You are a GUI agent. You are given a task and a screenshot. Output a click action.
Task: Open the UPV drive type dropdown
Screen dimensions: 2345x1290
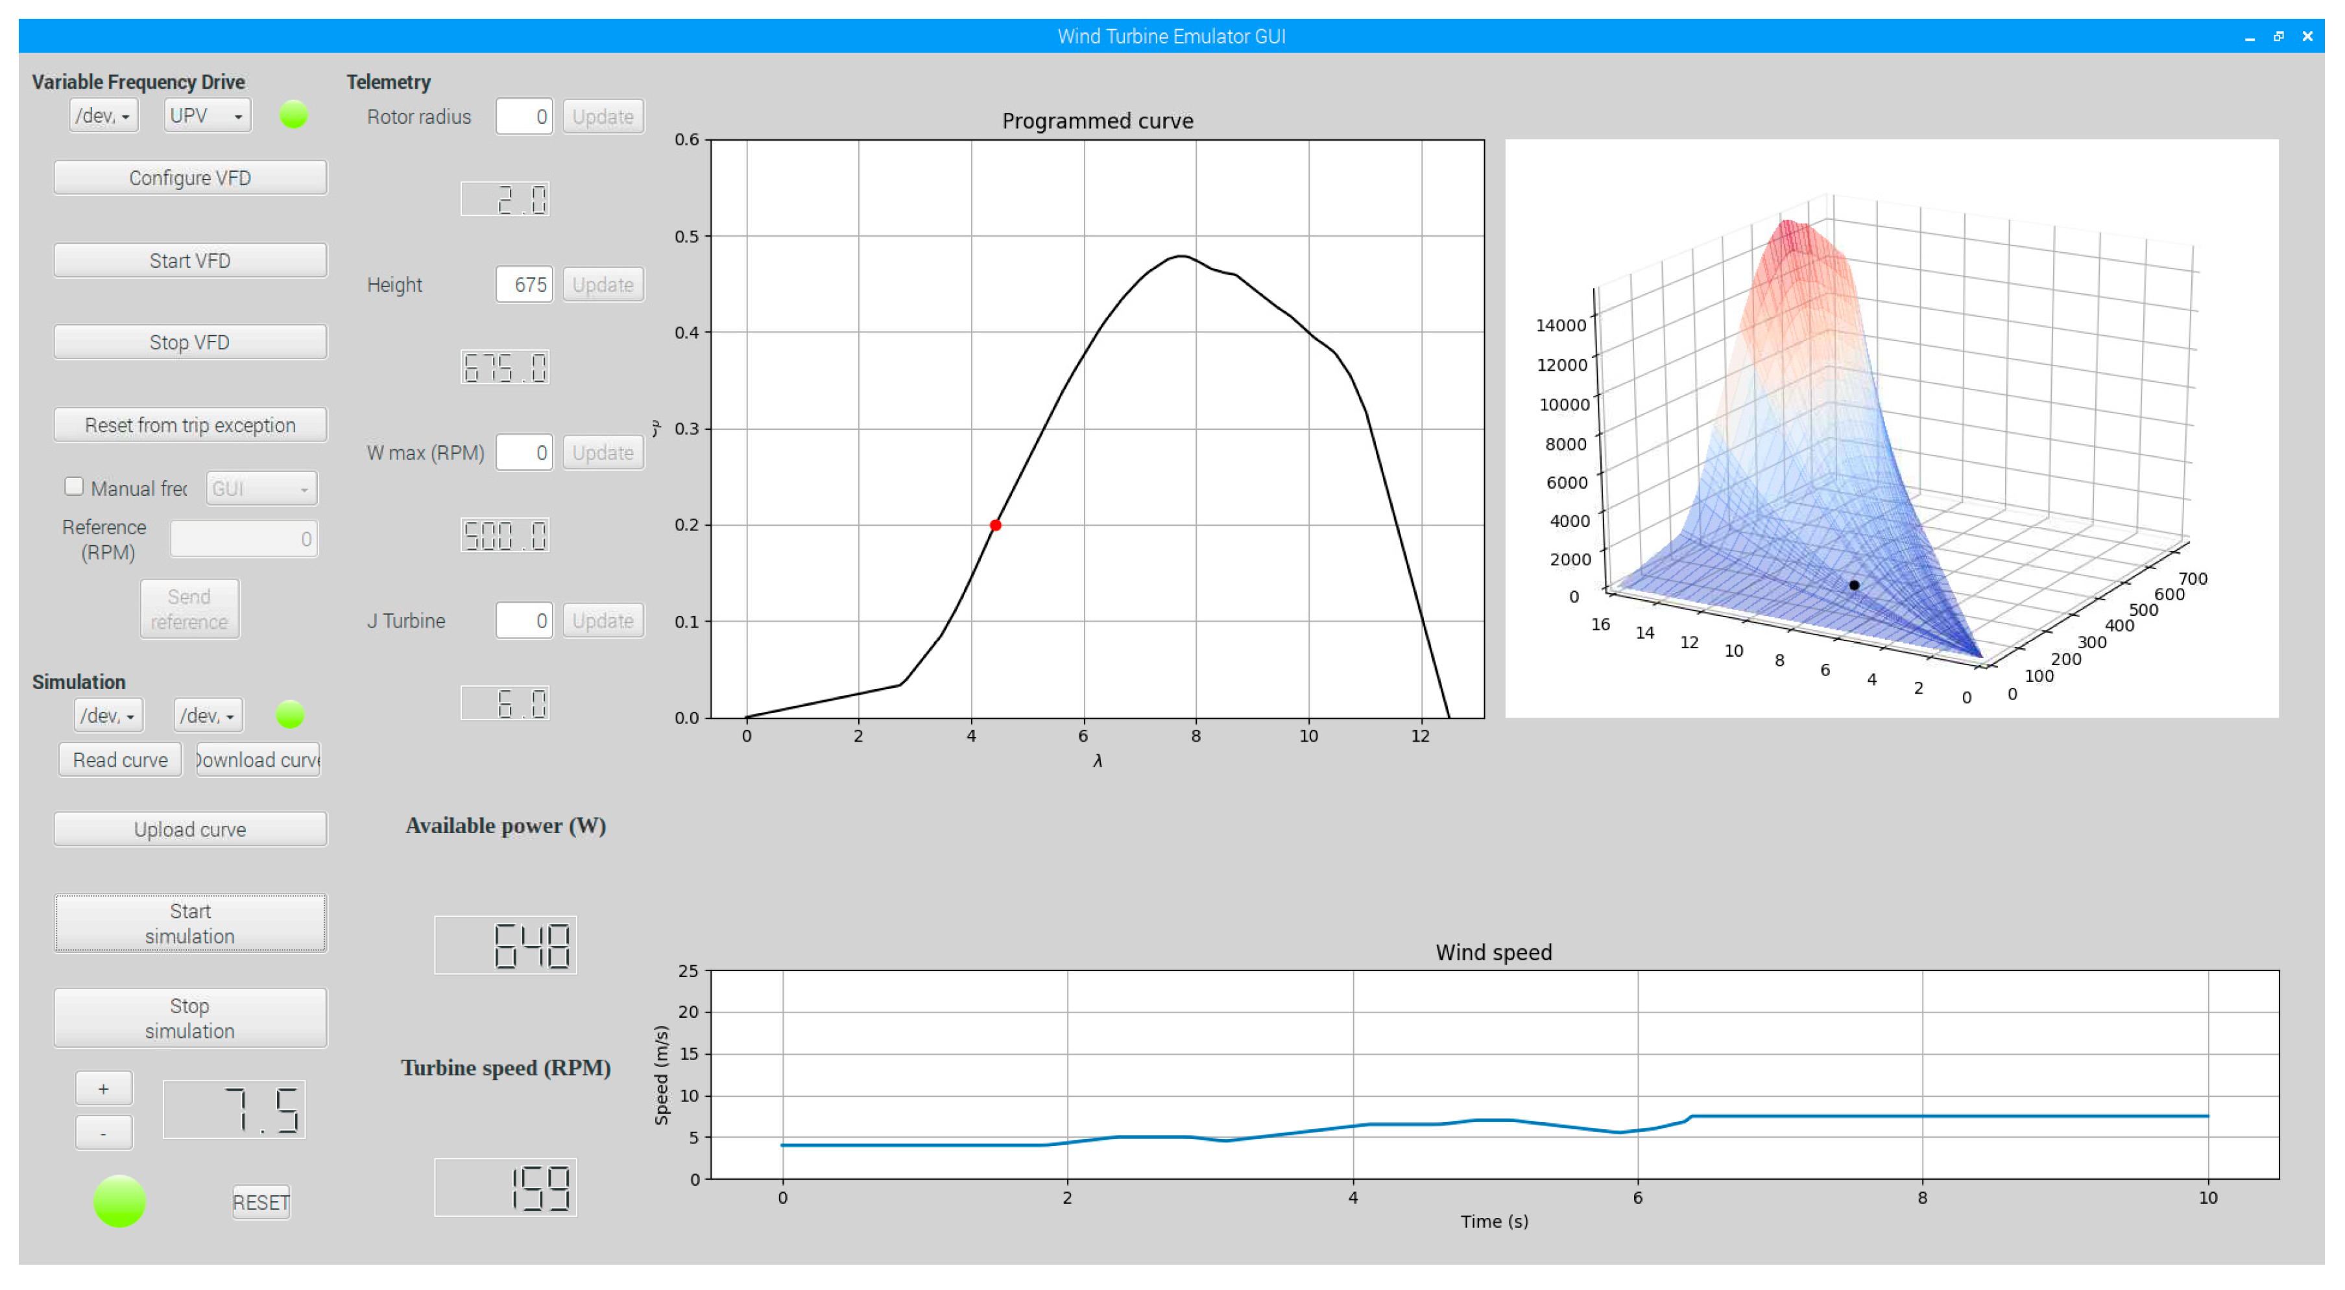point(207,115)
